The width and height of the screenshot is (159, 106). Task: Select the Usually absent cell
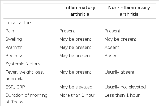119,72
